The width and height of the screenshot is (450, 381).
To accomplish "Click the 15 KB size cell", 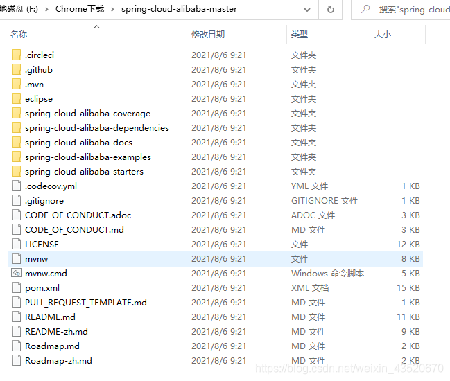I will click(x=408, y=288).
